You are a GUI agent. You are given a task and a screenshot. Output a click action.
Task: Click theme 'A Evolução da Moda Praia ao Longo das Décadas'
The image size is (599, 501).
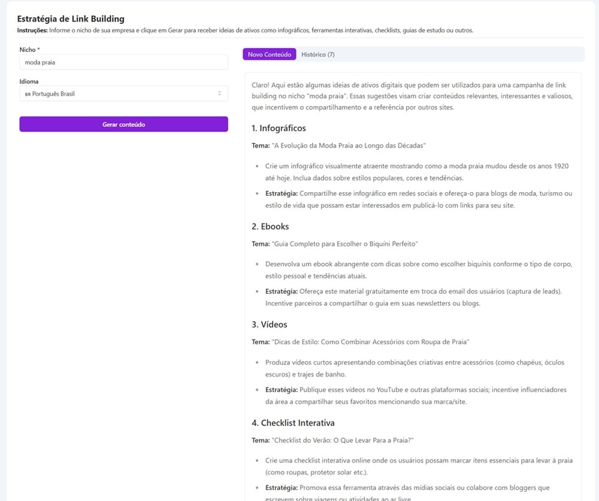(x=349, y=145)
